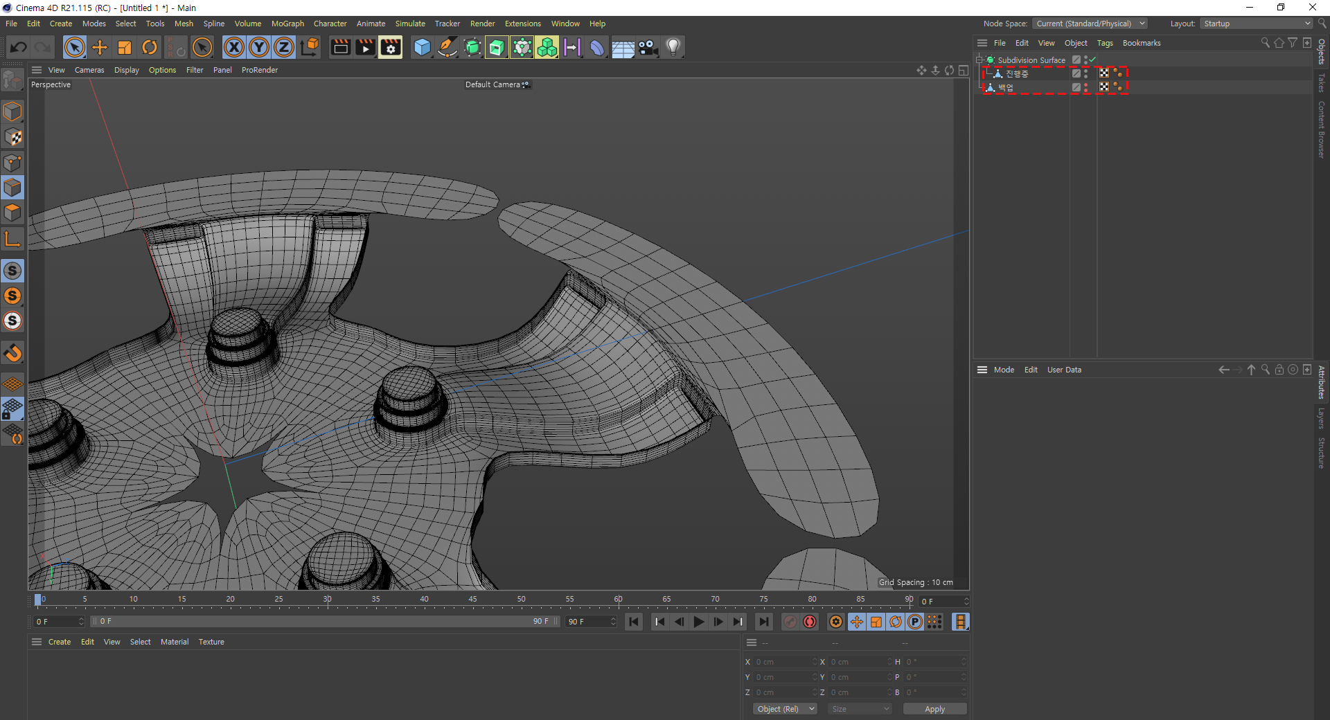Screen dimensions: 1330x720
Task: Add a Camera object from toolbar
Action: (x=648, y=47)
